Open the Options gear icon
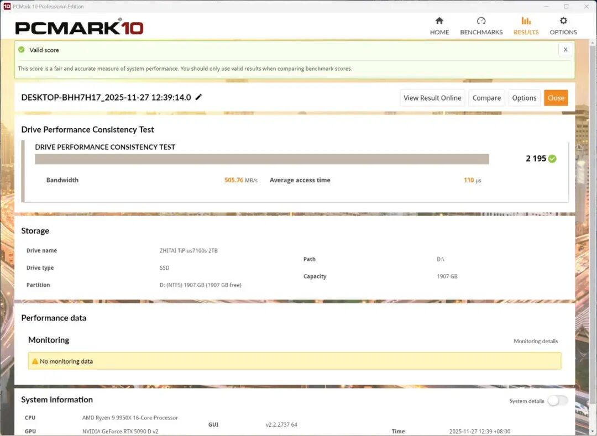The width and height of the screenshot is (597, 436). point(563,21)
